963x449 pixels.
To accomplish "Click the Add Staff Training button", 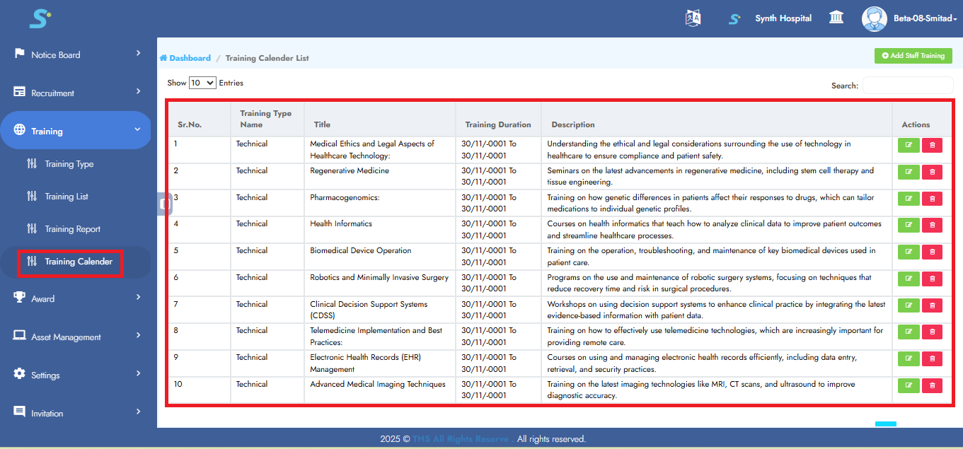I will [913, 56].
